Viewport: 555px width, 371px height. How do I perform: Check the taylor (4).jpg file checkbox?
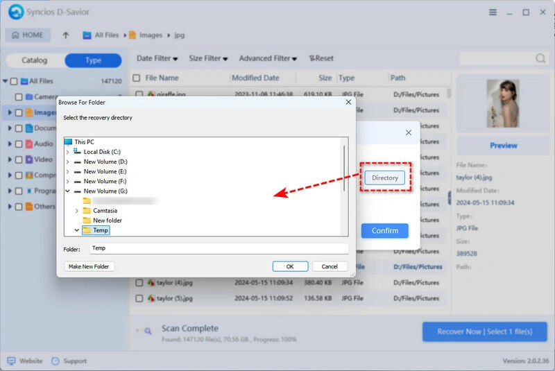pyautogui.click(x=139, y=283)
